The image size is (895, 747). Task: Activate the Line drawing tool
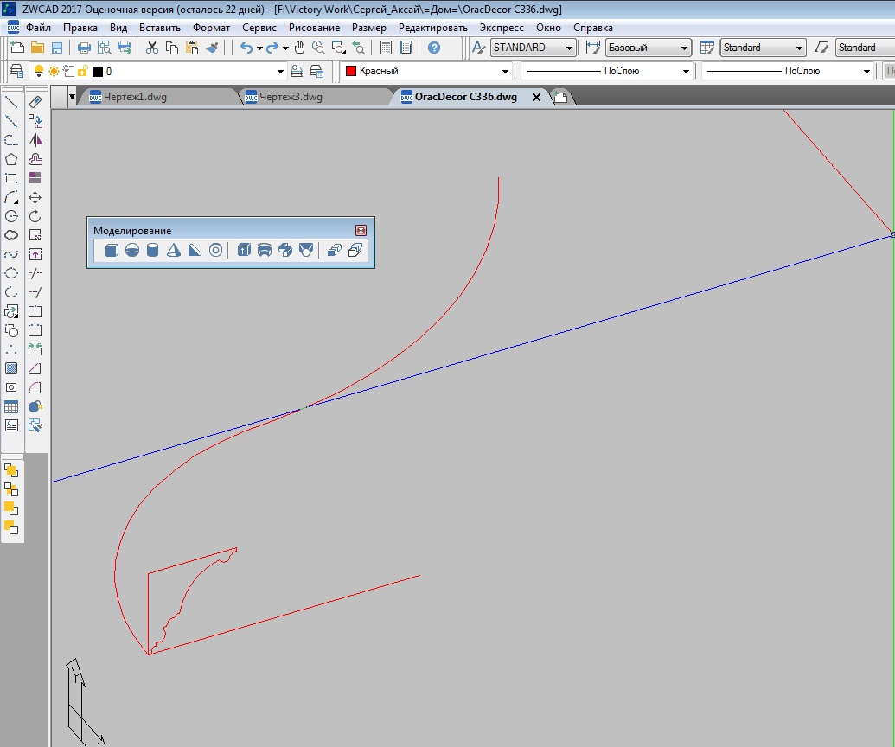[x=11, y=102]
